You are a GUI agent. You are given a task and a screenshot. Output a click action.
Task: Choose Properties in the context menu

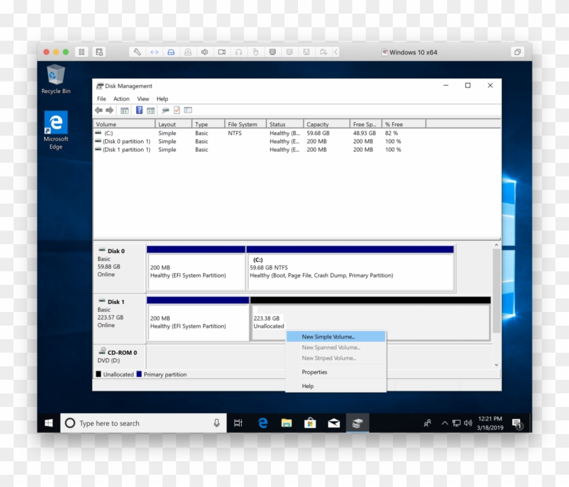tap(314, 372)
